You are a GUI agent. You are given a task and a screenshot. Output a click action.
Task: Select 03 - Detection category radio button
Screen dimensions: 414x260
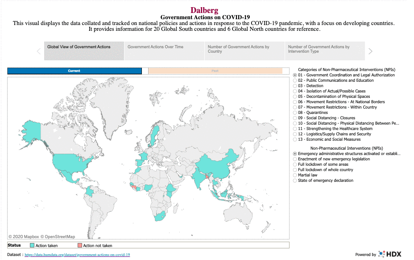tap(295, 86)
